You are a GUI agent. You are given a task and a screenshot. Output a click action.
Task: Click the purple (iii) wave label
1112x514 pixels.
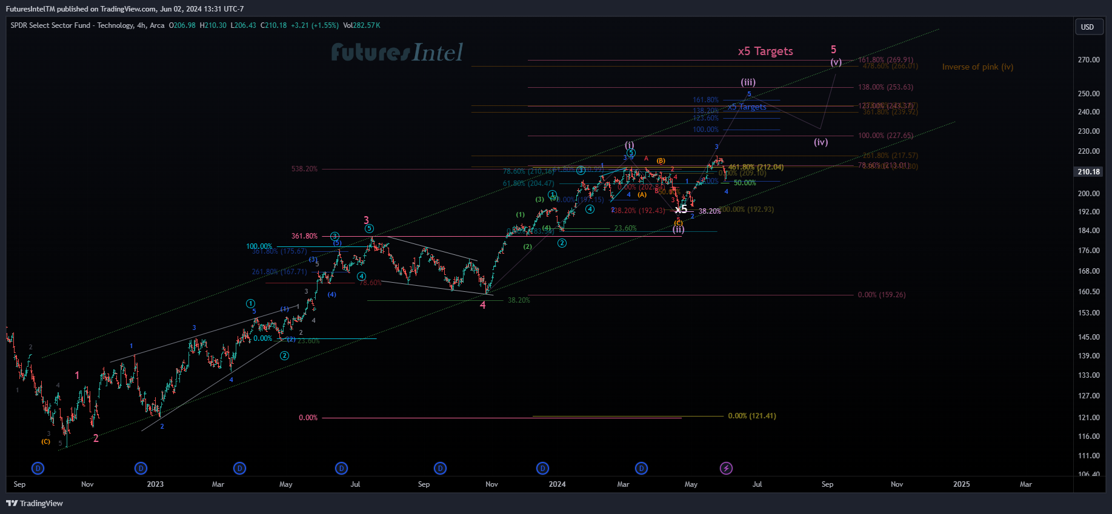coord(748,82)
